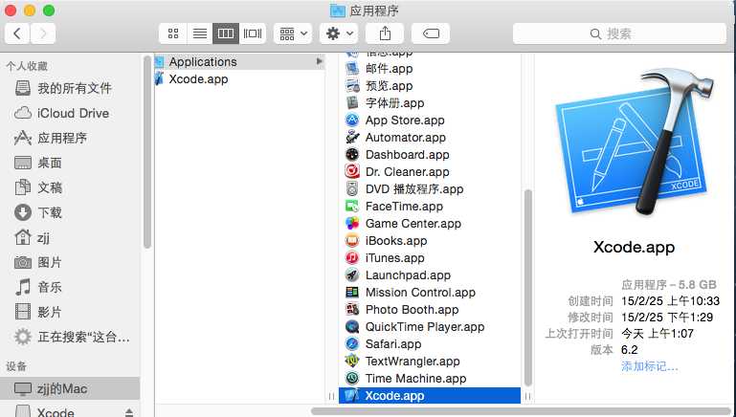Select Automator.app in the list
736x417 pixels.
point(430,138)
